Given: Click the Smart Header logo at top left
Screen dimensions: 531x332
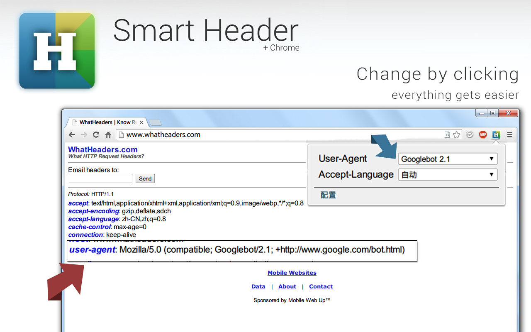Looking at the screenshot, I should (x=57, y=51).
